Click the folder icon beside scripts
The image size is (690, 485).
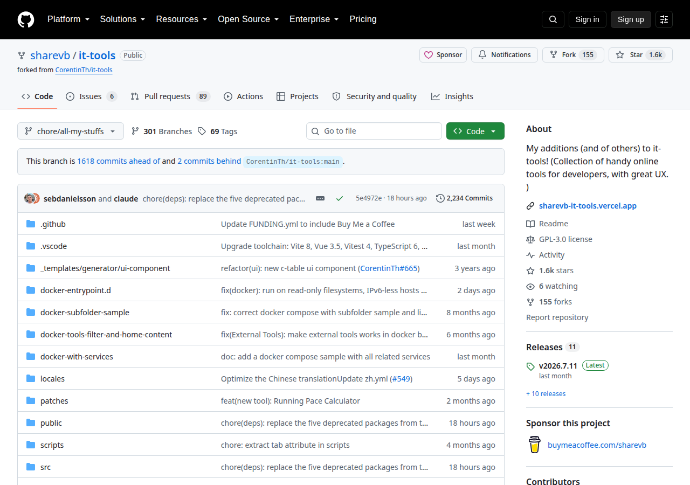coord(31,445)
